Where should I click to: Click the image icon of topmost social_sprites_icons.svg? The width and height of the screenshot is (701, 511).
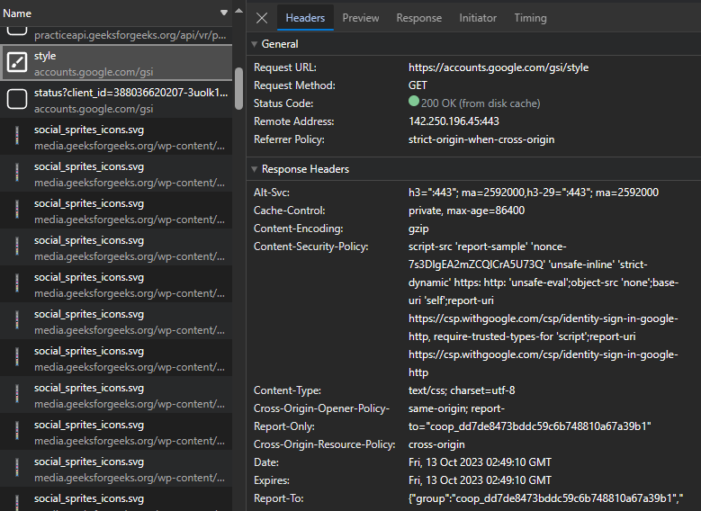coord(17,136)
